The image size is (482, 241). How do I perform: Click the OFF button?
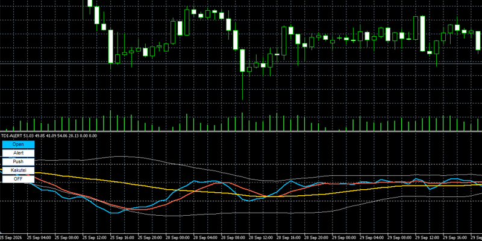(x=18, y=178)
